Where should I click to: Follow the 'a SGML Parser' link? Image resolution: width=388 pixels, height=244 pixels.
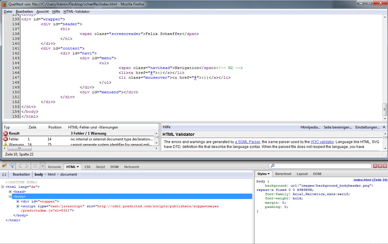point(247,142)
